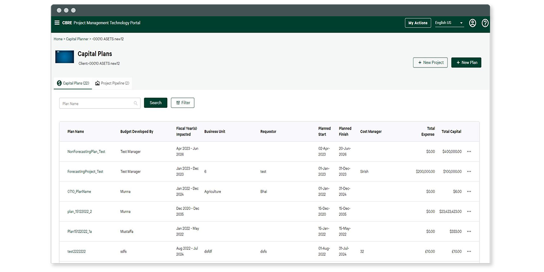Click the New Plan button
Image resolution: width=544 pixels, height=272 pixels.
pos(466,63)
